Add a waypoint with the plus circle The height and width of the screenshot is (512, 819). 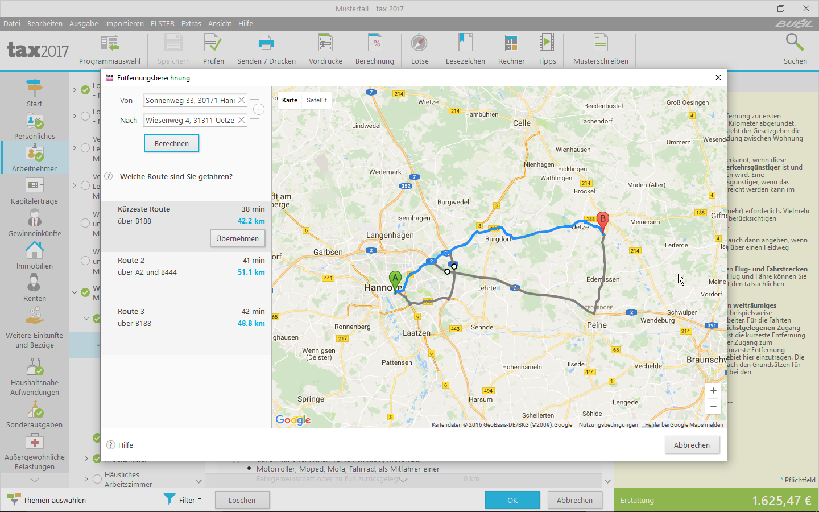(x=258, y=109)
